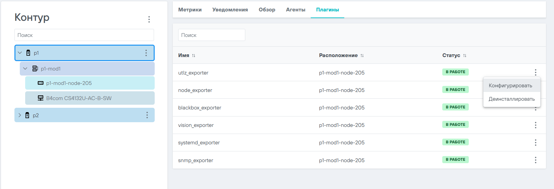Select the p1-mod1-node-205 tree item
554x189 pixels.
(x=69, y=83)
